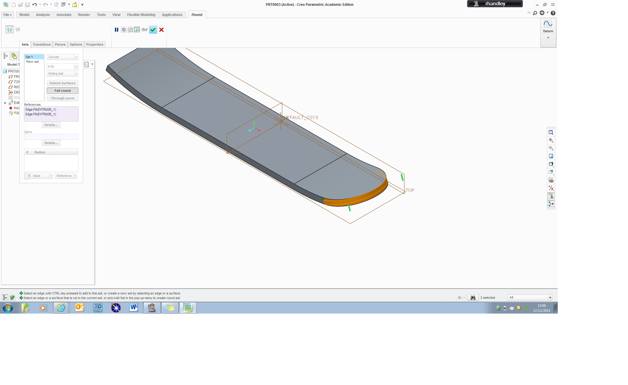This screenshot has width=628, height=385.
Task: Open verify glasses preview for the round
Action: click(x=144, y=30)
